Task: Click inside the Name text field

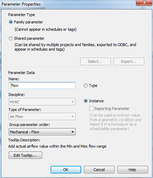Action: [x=42, y=85]
